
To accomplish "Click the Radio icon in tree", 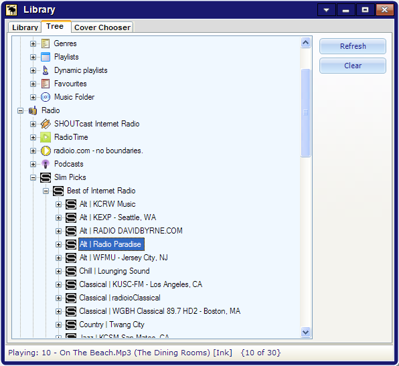I will click(33, 110).
